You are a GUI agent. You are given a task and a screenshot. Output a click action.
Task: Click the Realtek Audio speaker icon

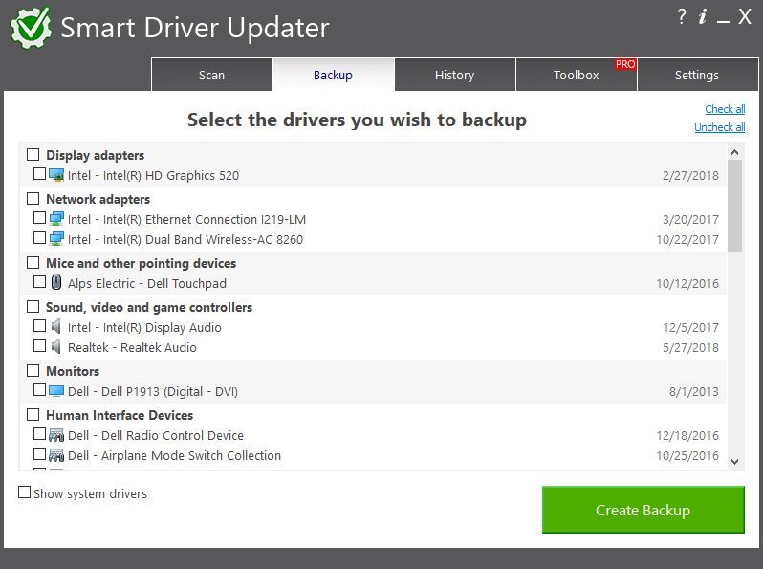56,346
